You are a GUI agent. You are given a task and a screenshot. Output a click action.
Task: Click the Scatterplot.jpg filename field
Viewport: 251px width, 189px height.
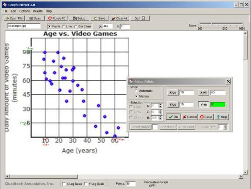(x=24, y=26)
